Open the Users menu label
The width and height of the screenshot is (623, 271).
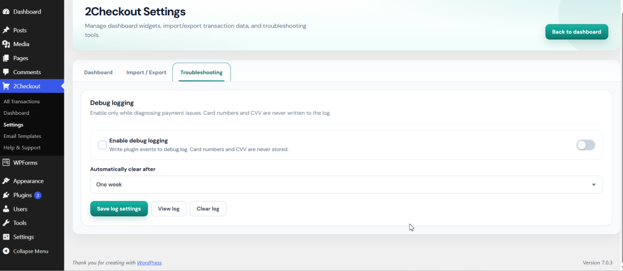20,209
